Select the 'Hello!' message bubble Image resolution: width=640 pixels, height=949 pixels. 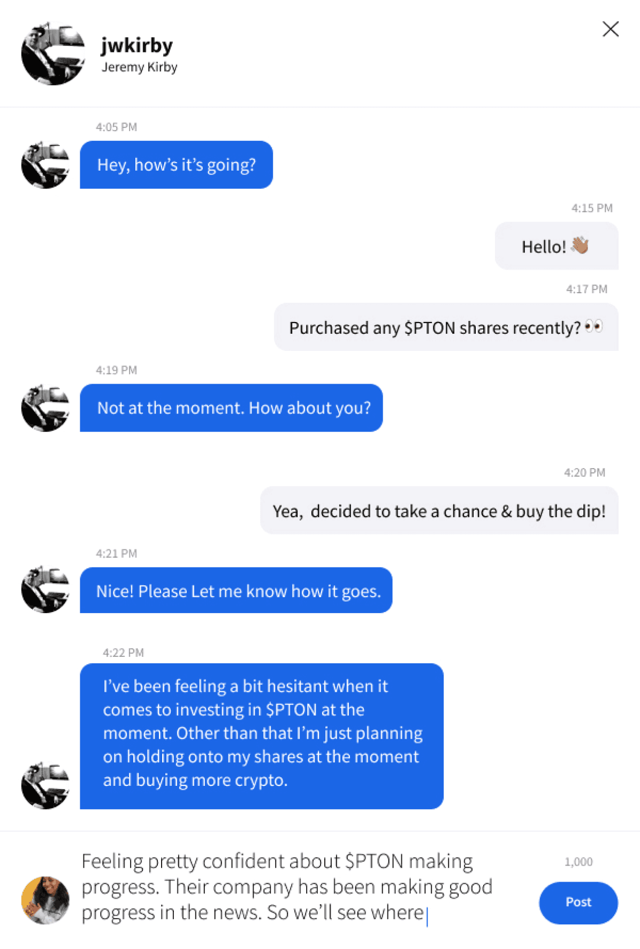(x=557, y=246)
